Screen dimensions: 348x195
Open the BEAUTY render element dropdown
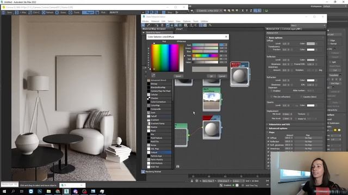point(114,12)
